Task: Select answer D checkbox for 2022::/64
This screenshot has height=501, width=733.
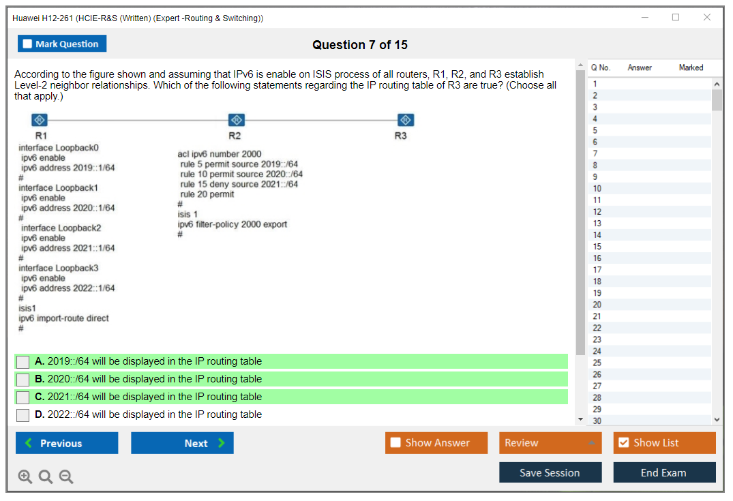Action: [x=23, y=415]
